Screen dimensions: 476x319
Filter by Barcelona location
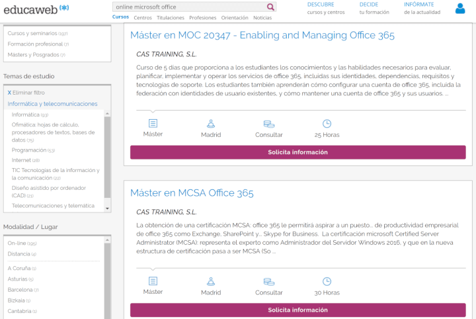click(23, 290)
